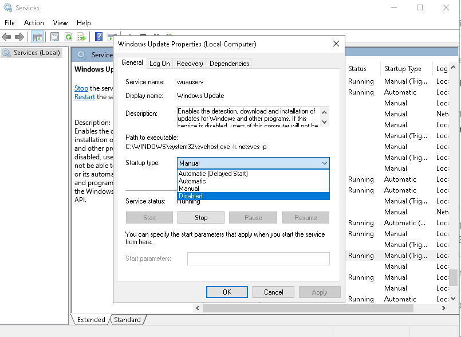Switch to the Standard view tab

click(127, 320)
